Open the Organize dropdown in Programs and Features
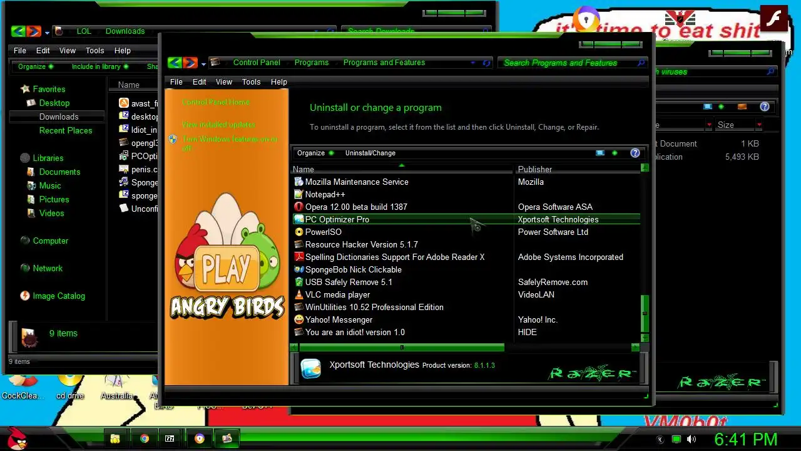Image resolution: width=801 pixels, height=451 pixels. coord(315,153)
